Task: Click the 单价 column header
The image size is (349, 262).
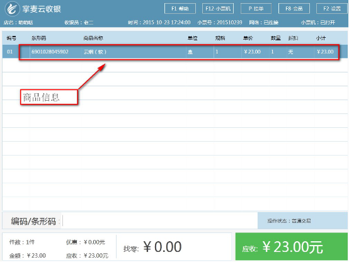Action: (x=248, y=38)
